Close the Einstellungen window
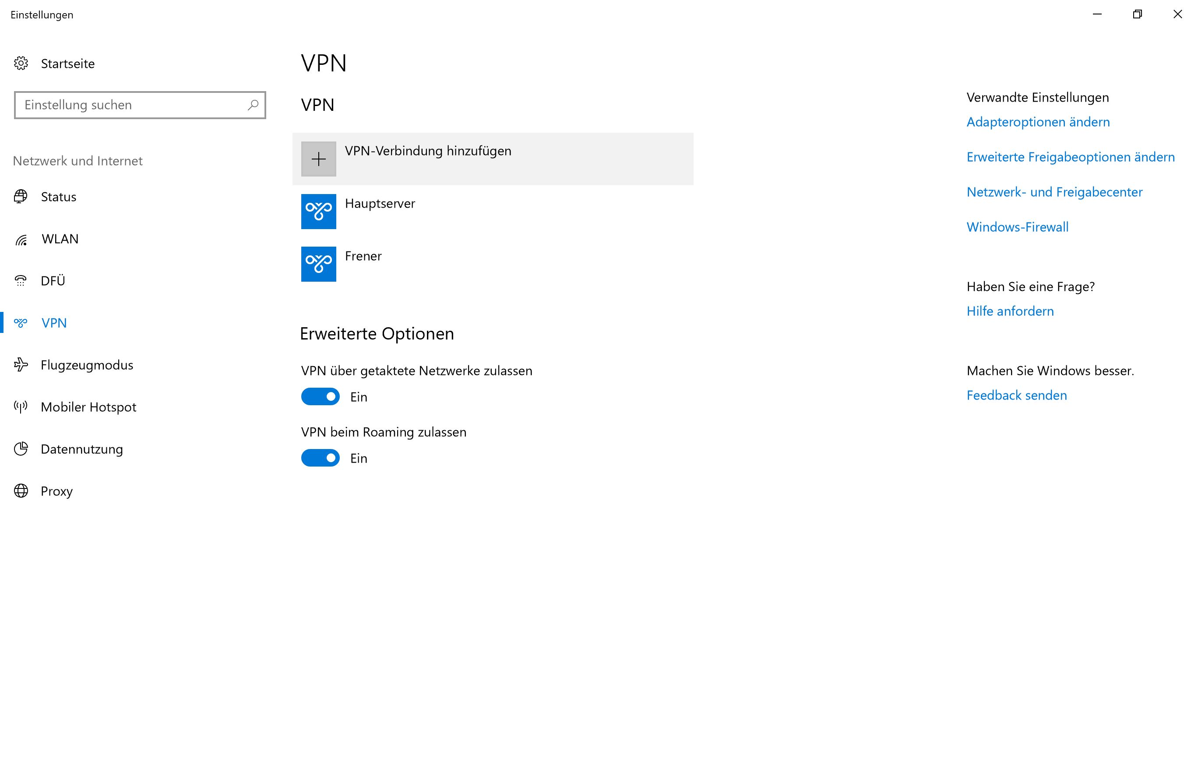The width and height of the screenshot is (1198, 764). pyautogui.click(x=1177, y=14)
